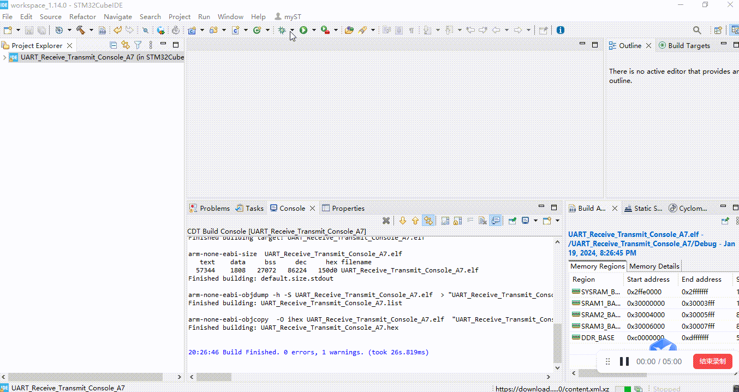Click the Previous error up-arrow console icon

(415, 221)
